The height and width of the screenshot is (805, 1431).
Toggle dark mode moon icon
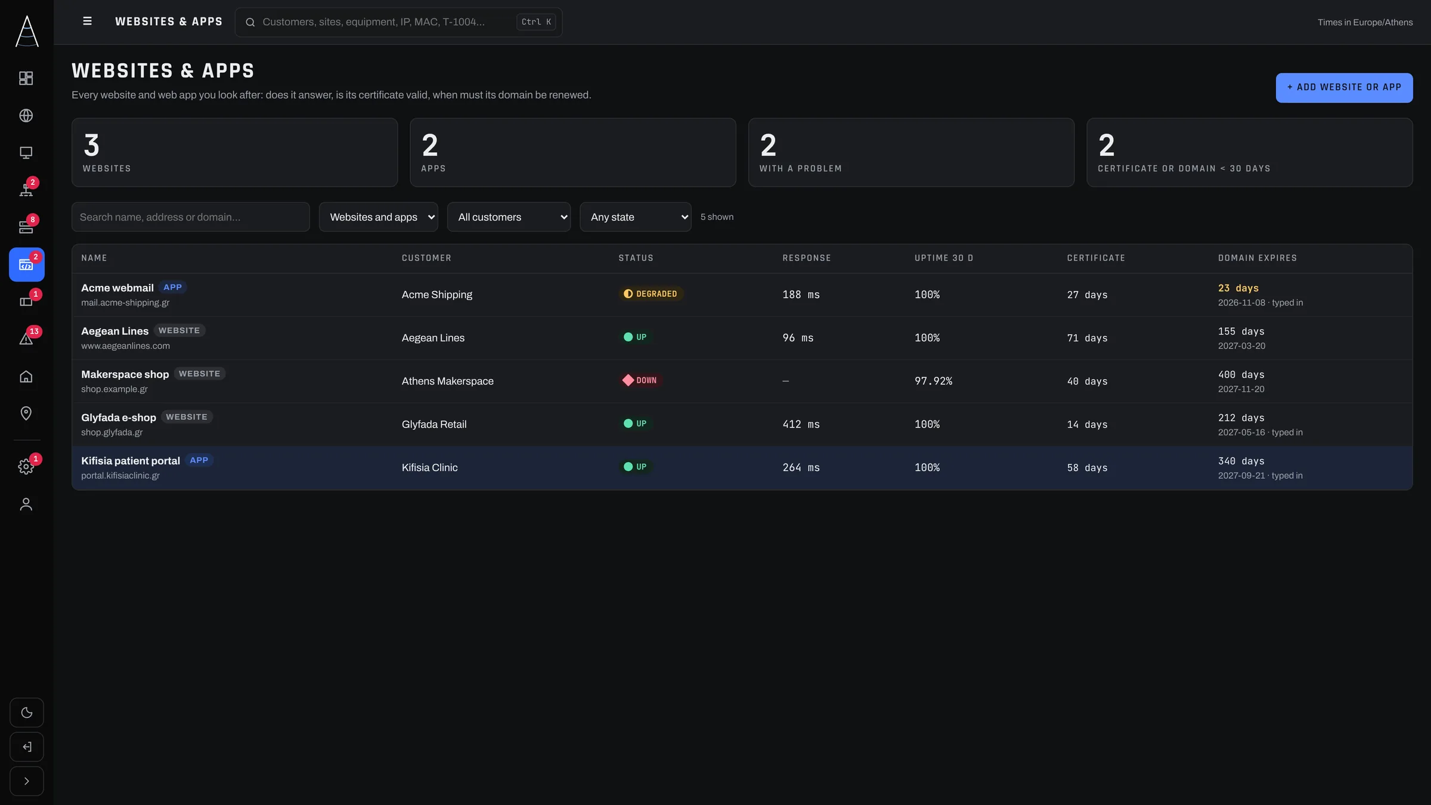pos(27,713)
